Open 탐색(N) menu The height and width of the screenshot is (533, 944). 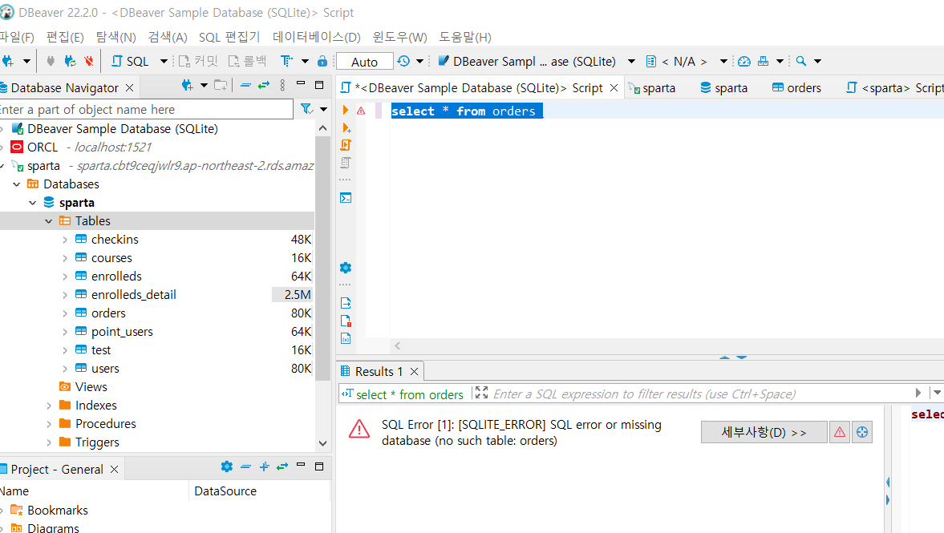click(116, 37)
